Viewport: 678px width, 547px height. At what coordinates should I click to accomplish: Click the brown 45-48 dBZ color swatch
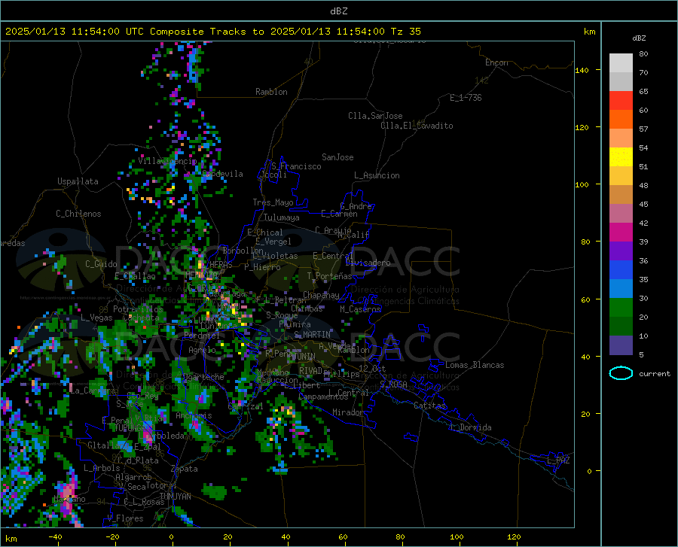621,195
